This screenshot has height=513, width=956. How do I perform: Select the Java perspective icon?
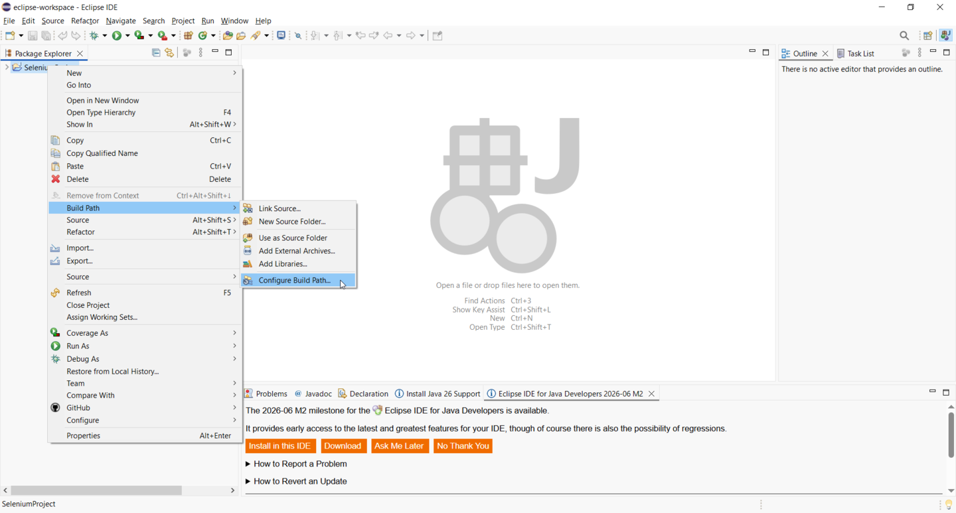[945, 36]
